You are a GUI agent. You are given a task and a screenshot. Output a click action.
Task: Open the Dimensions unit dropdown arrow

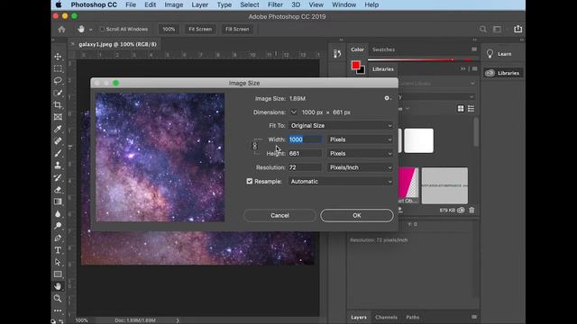click(293, 112)
